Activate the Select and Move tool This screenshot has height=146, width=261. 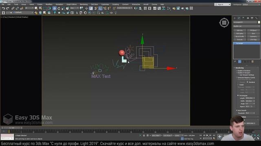pyautogui.click(x=54, y=8)
